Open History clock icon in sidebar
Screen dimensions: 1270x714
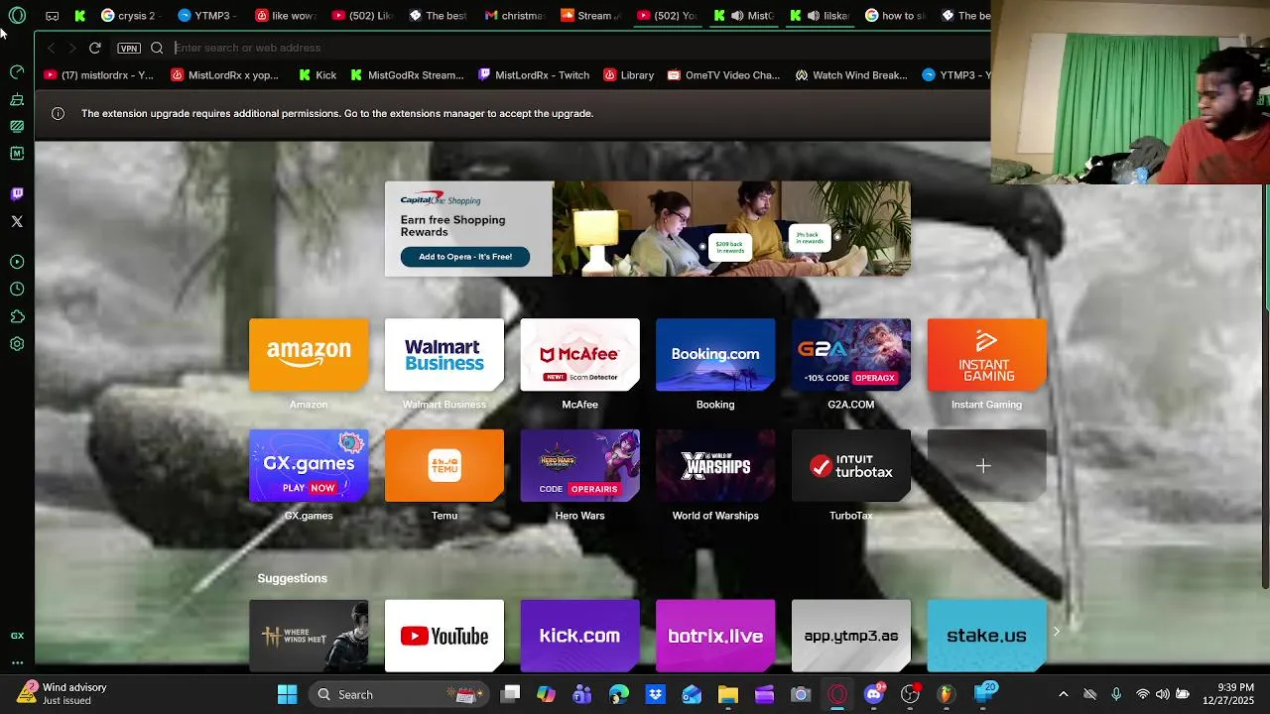(x=17, y=289)
